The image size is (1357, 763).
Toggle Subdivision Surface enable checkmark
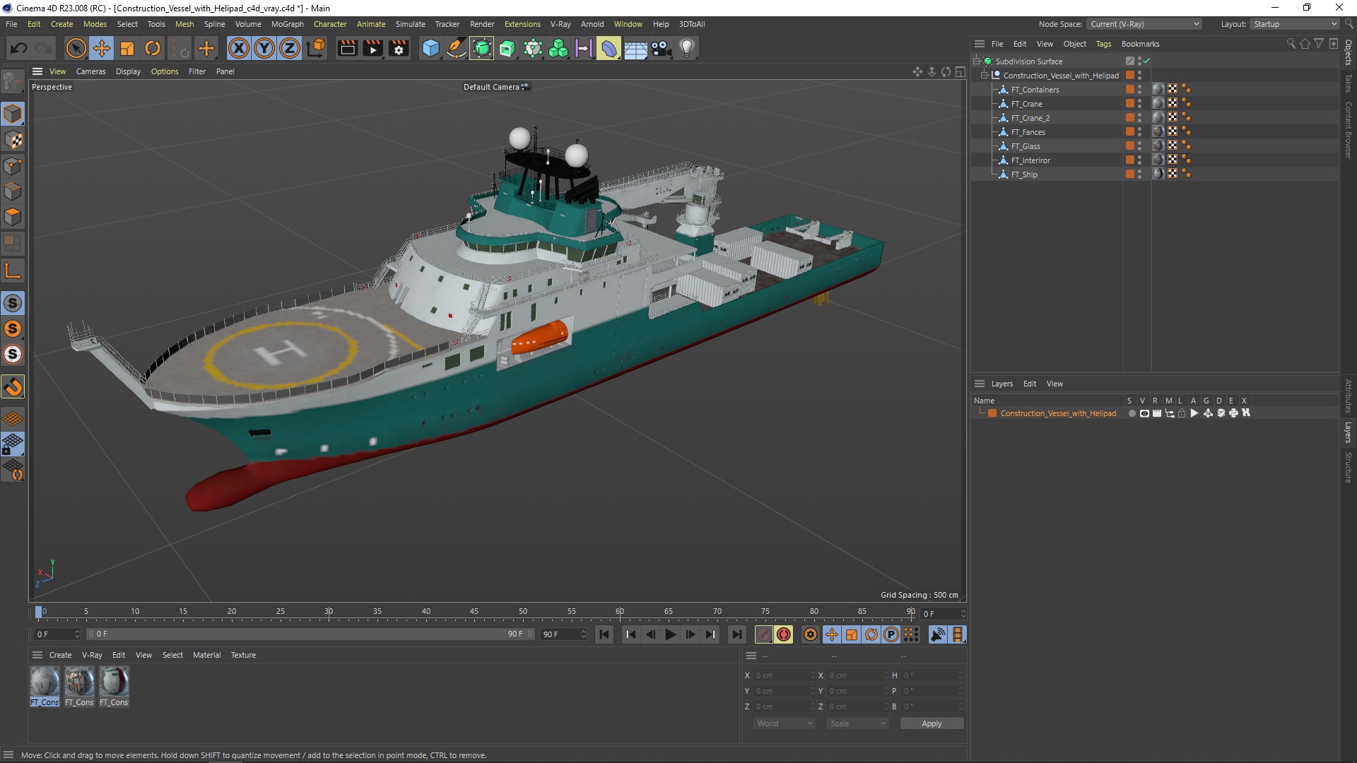click(x=1146, y=61)
